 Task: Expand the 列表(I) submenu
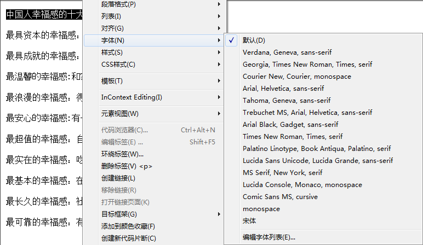tap(111, 16)
